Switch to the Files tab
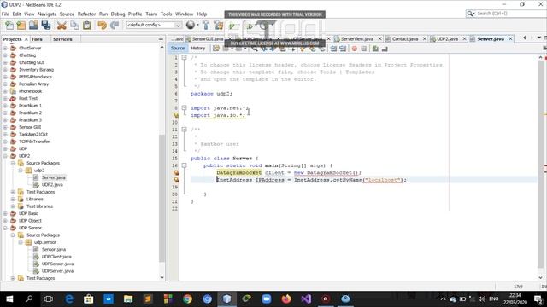The image size is (547, 307). [37, 39]
